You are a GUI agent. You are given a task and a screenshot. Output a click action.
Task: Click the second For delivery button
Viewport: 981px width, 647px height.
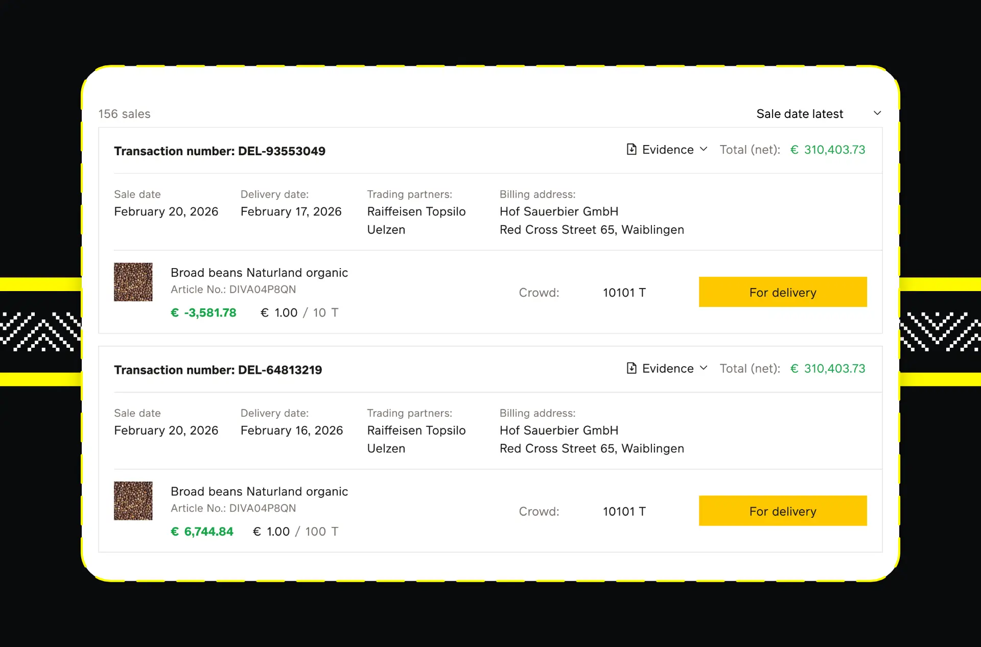coord(782,511)
